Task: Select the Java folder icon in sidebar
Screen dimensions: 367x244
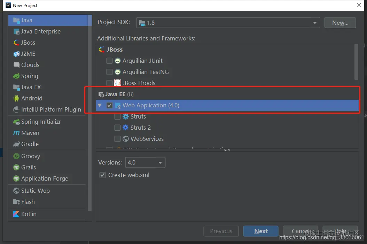Action: (x=16, y=21)
